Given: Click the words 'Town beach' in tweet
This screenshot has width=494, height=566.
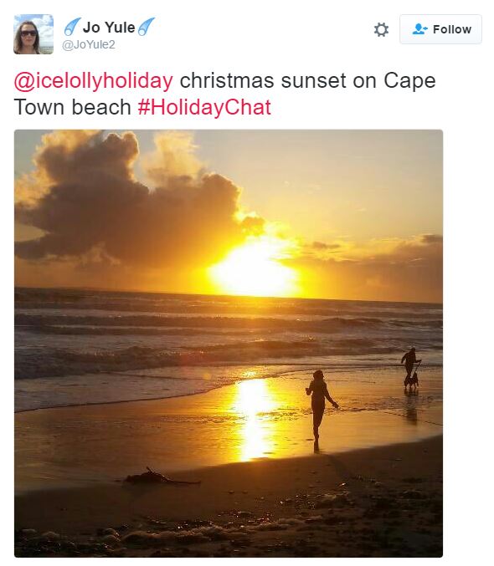Looking at the screenshot, I should click(x=72, y=107).
